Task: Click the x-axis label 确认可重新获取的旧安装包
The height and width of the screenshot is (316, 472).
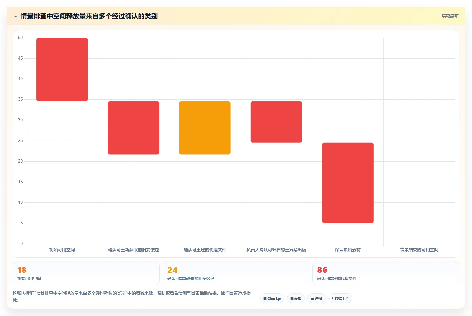Action: coord(133,250)
